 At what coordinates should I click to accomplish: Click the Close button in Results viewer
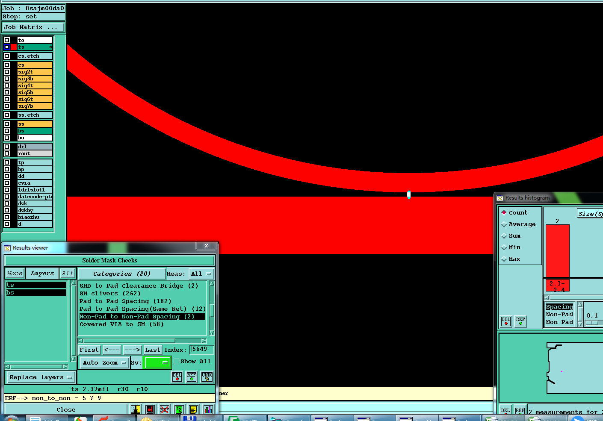66,409
